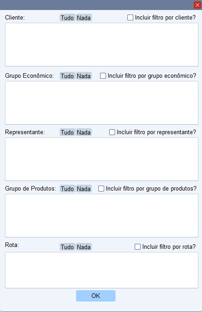Image resolution: width=202 pixels, height=312 pixels.
Task: Click inside the Rota list box
Action: click(102, 270)
